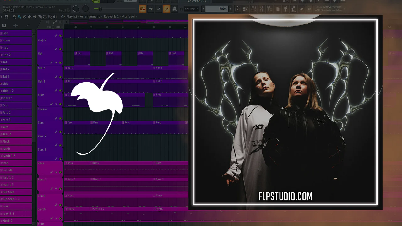This screenshot has height=226, width=402.
Task: Click the SONG mode button
Action: point(96,1)
